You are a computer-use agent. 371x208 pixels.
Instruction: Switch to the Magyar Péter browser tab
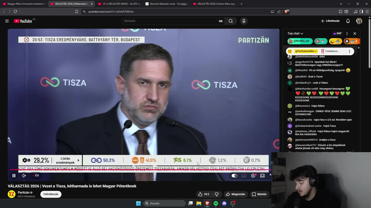click(24, 4)
